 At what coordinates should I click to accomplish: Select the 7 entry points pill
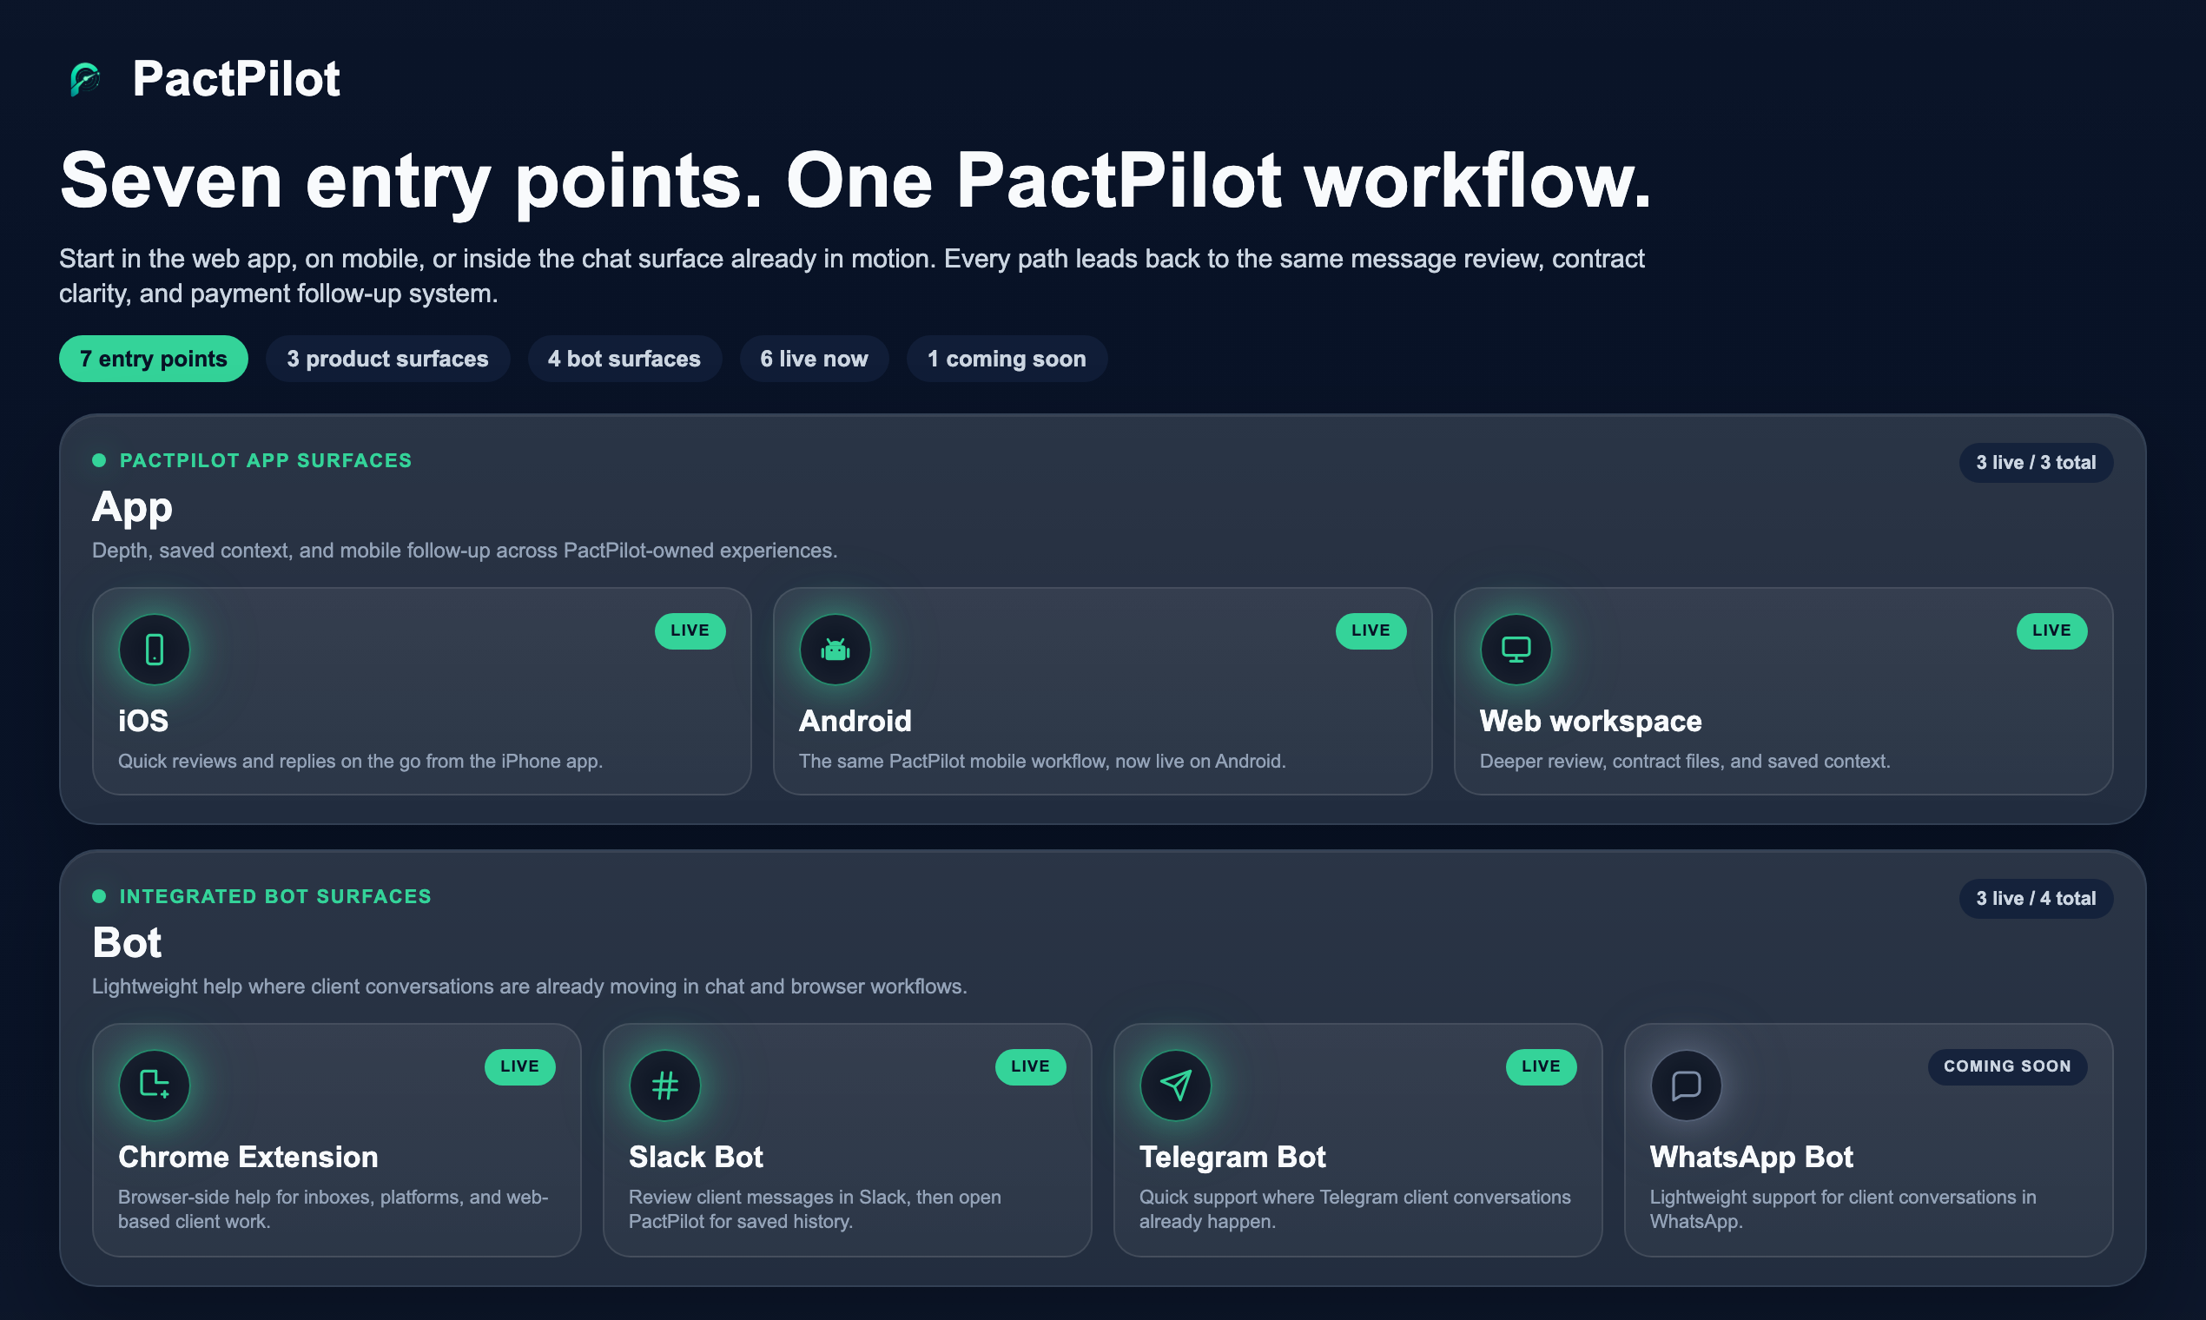pyautogui.click(x=153, y=359)
